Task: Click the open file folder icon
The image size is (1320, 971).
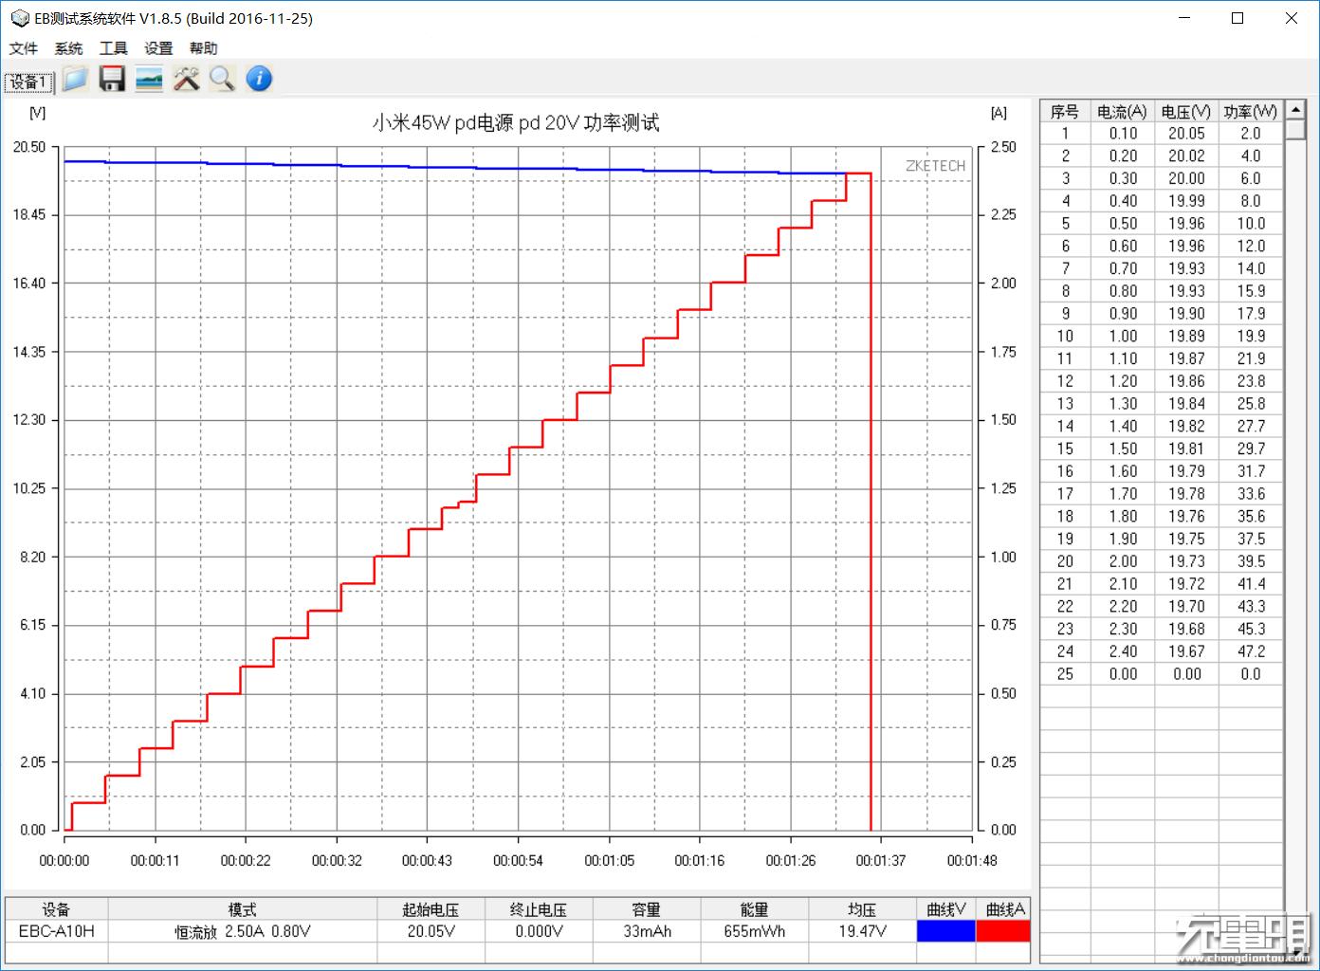Action: point(75,79)
